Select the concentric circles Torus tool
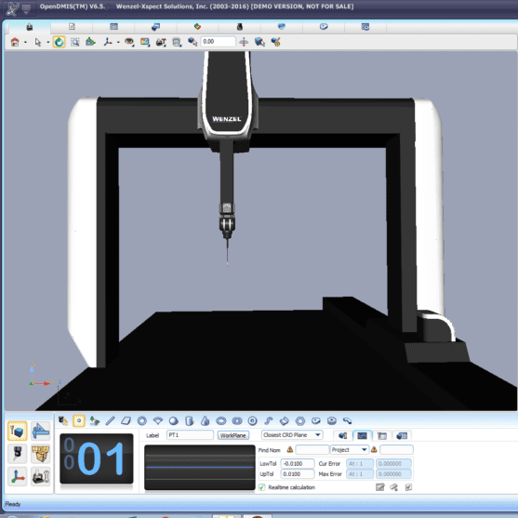The width and height of the screenshot is (518, 518). [x=253, y=421]
